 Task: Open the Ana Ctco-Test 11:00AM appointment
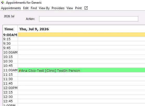point(81,70)
